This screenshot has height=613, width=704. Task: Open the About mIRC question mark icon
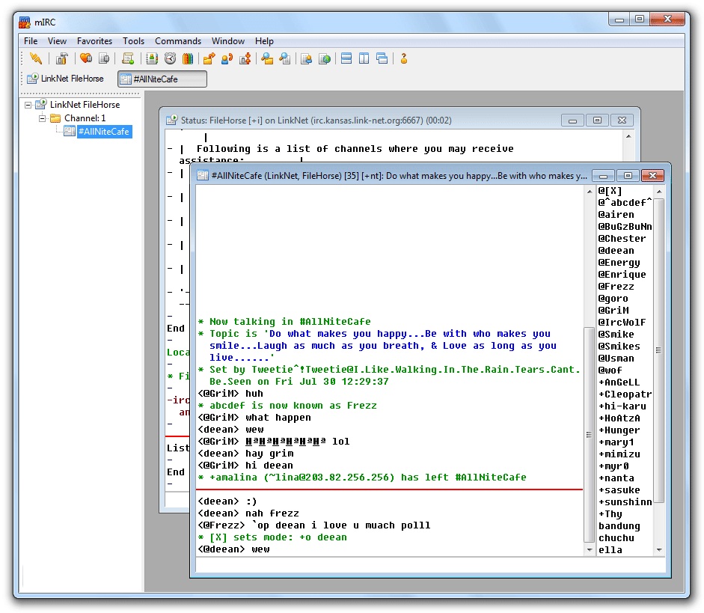(x=404, y=59)
